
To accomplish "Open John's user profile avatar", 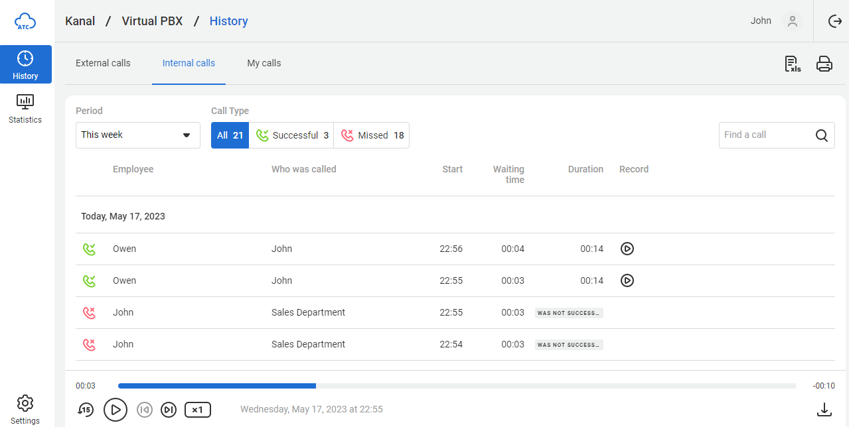I will point(792,21).
